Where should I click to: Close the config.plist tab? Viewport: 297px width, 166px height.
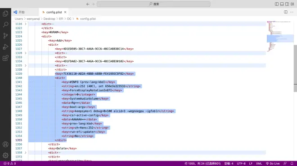pos(65,12)
